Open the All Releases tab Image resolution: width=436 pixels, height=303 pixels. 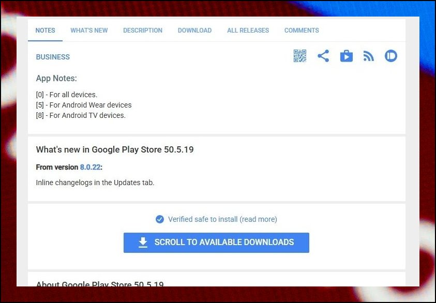point(248,31)
